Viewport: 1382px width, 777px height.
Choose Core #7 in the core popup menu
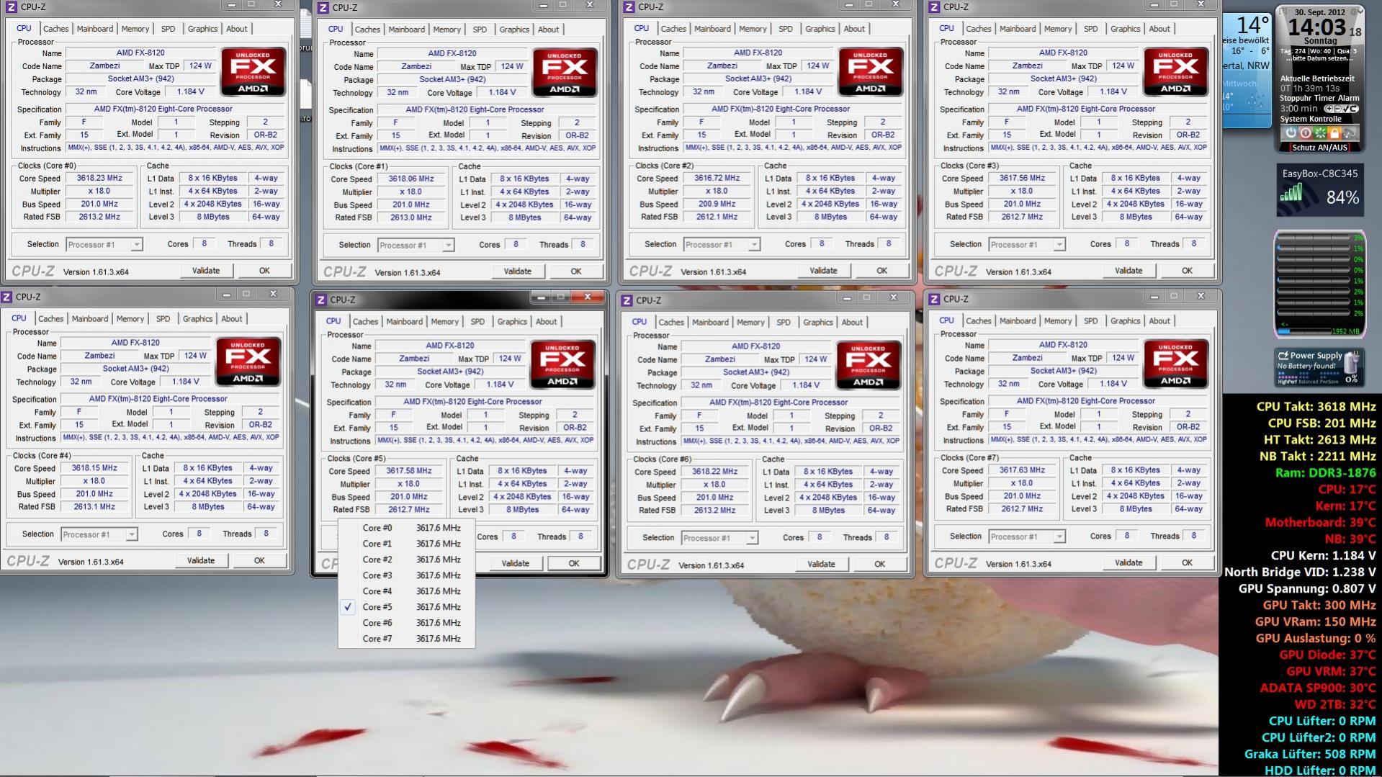click(406, 639)
